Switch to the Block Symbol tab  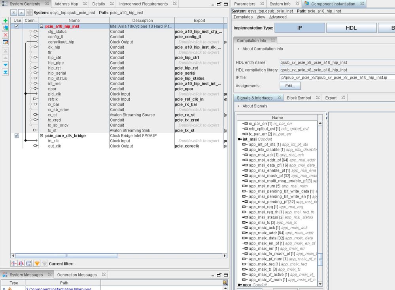coord(299,98)
